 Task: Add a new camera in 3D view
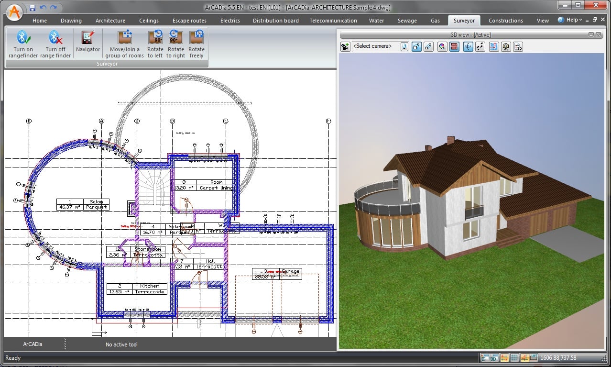click(345, 46)
